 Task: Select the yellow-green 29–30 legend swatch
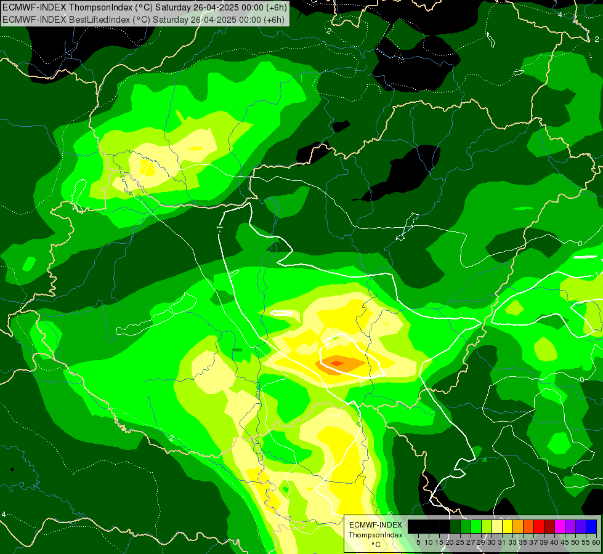[487, 526]
